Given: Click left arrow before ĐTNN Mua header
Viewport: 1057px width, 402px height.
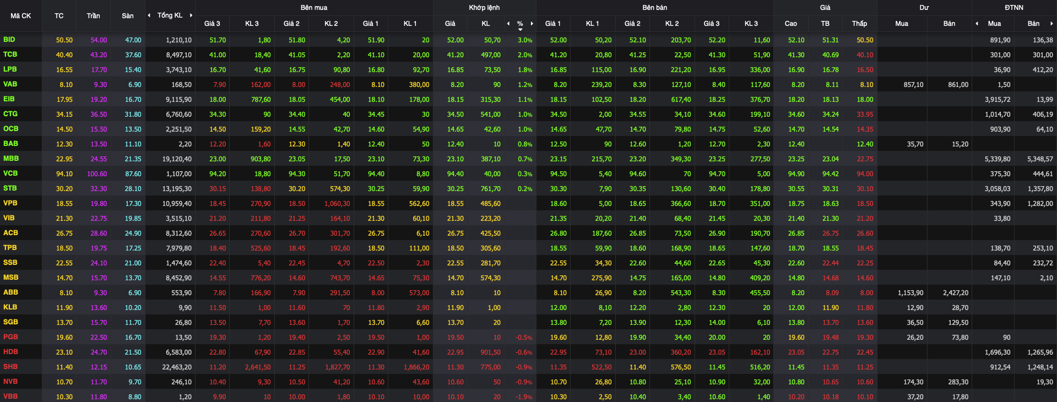Looking at the screenshot, I should [977, 24].
